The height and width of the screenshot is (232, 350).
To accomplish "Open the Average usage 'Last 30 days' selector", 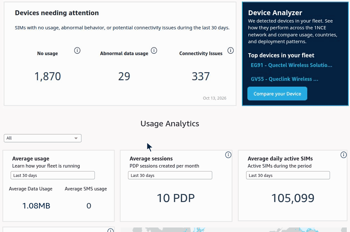I will 53,175.
